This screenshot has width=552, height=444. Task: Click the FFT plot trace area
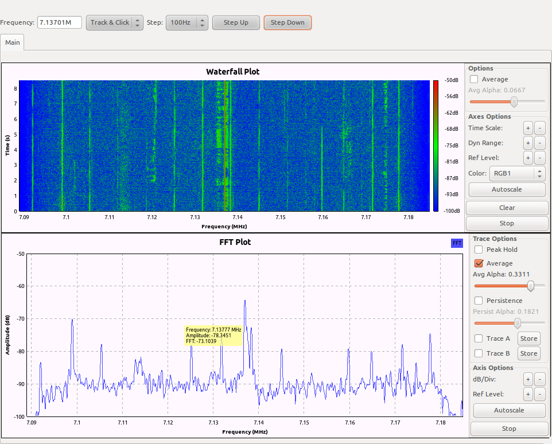coord(244,335)
